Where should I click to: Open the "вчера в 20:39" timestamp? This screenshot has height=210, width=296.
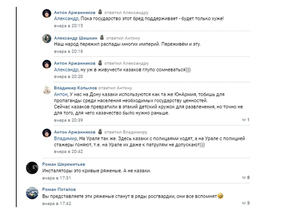(x=69, y=120)
